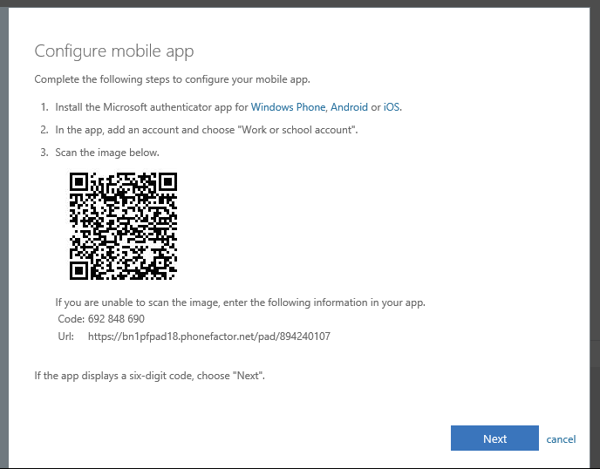Viewport: 600px width, 469px height.
Task: Click the Next button
Action: (494, 438)
